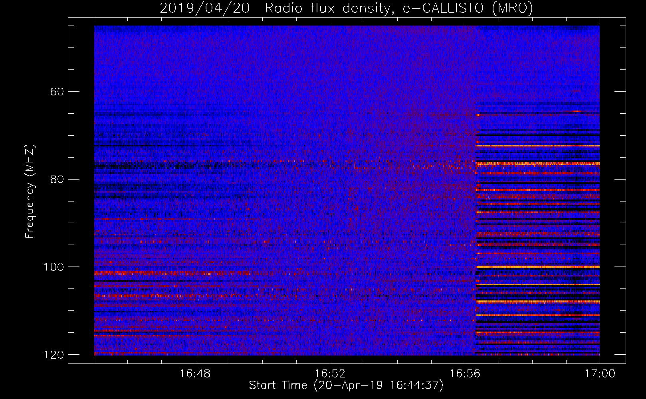
Task: Click the 16:48 time tick label
Action: [195, 374]
